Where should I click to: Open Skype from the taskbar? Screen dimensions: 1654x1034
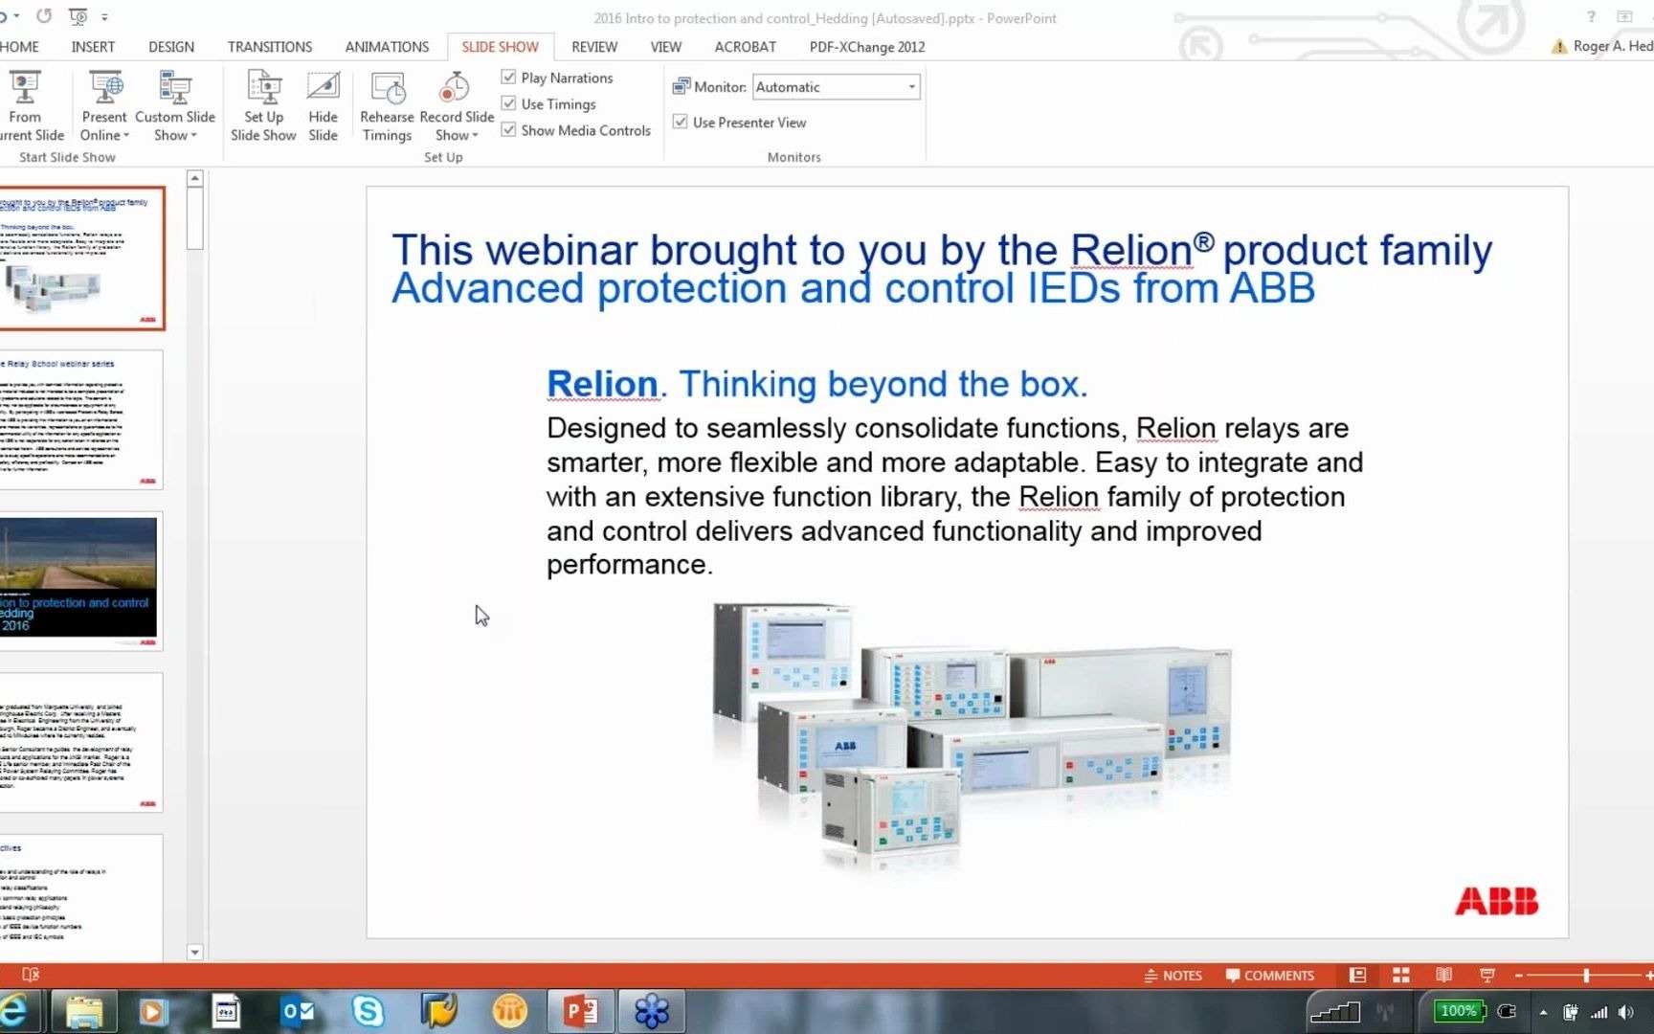(368, 1011)
